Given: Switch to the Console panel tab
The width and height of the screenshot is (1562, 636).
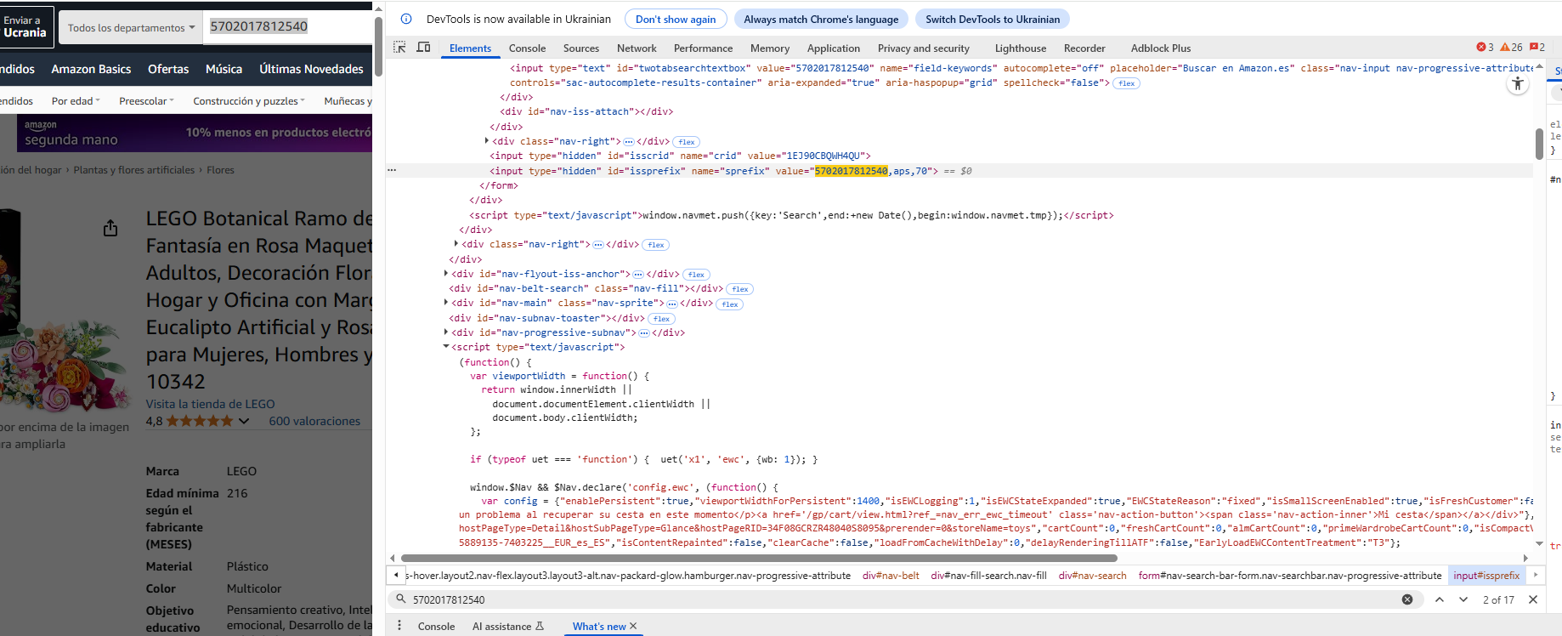Looking at the screenshot, I should [x=527, y=48].
